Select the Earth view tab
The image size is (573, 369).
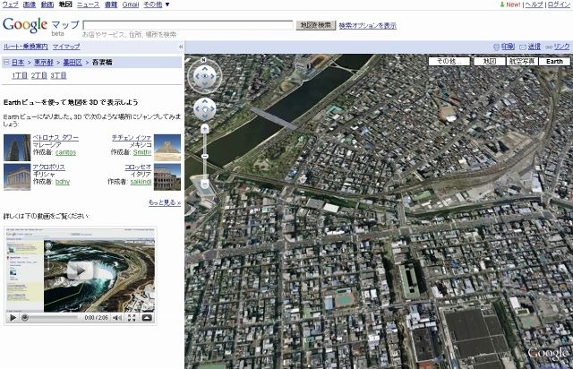click(x=554, y=61)
